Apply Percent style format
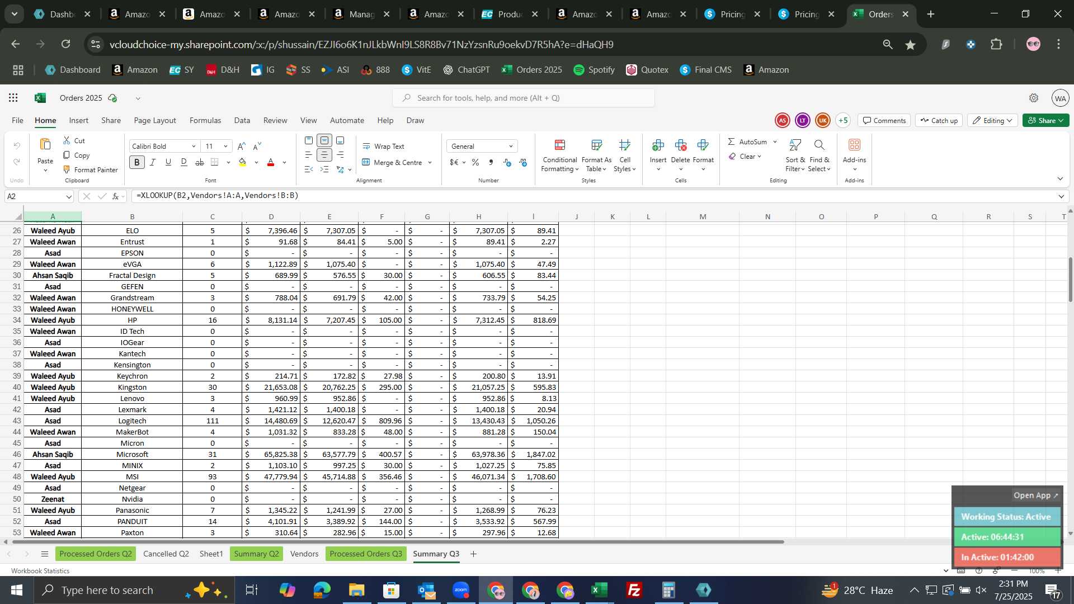 (475, 162)
